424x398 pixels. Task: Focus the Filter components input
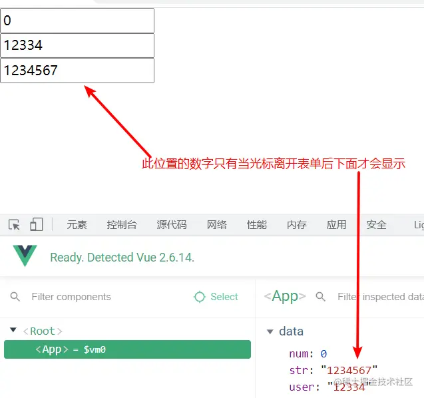click(71, 297)
